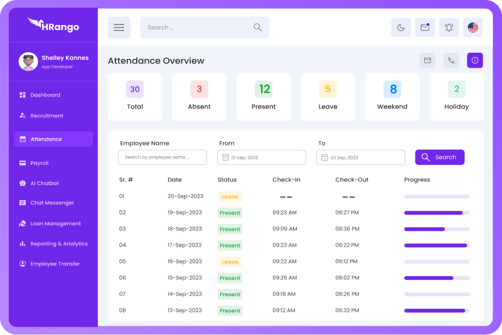Click the purple Search button

439,157
